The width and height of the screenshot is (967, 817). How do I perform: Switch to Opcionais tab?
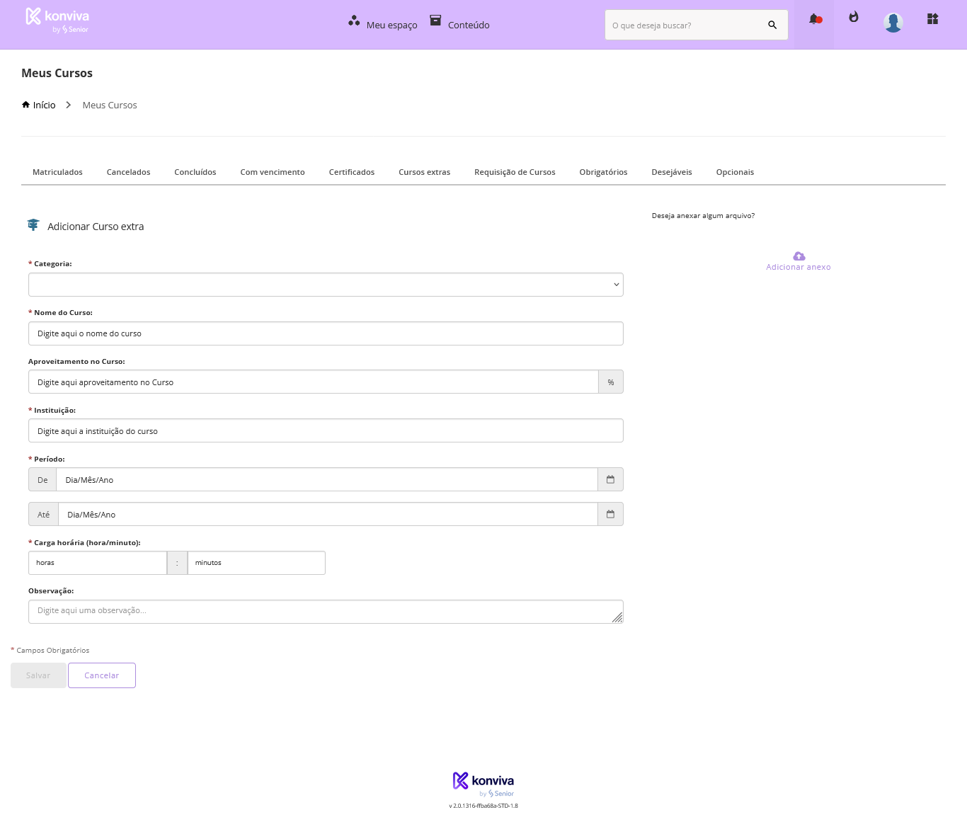coord(735,172)
